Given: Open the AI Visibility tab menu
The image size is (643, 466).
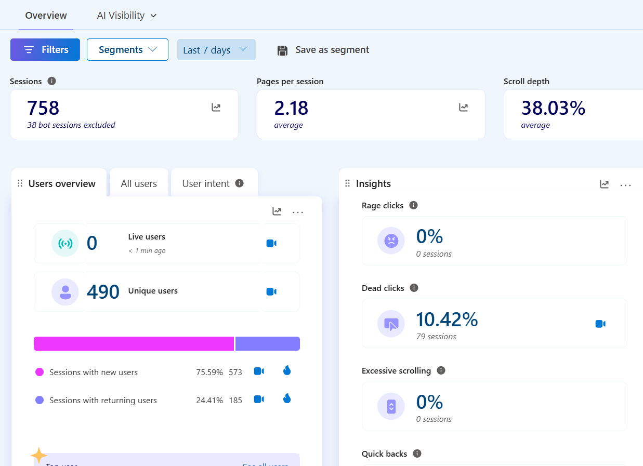Looking at the screenshot, I should point(127,15).
